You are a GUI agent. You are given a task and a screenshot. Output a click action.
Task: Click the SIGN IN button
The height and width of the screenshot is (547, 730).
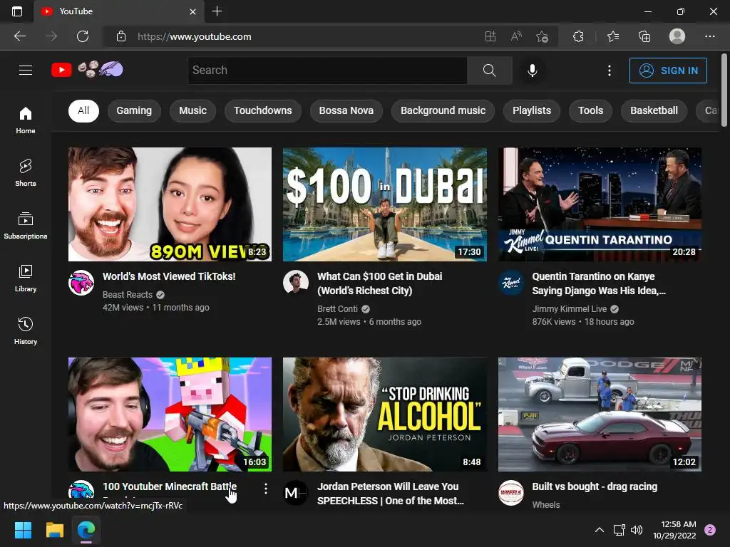coord(668,71)
